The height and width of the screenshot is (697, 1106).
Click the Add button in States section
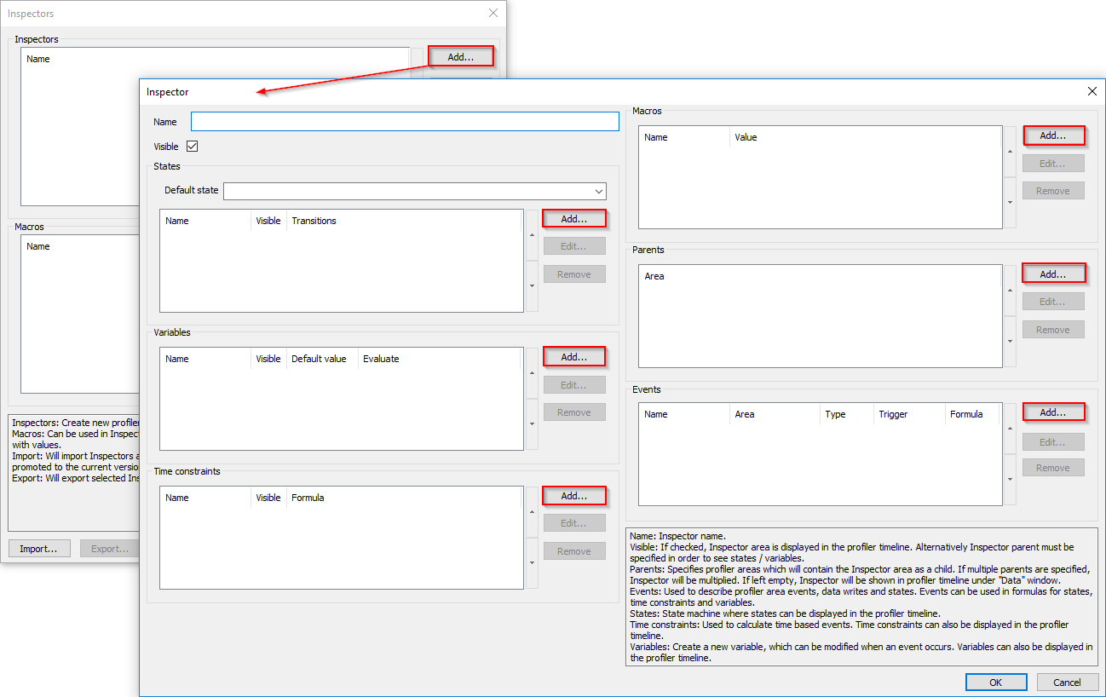(x=573, y=219)
